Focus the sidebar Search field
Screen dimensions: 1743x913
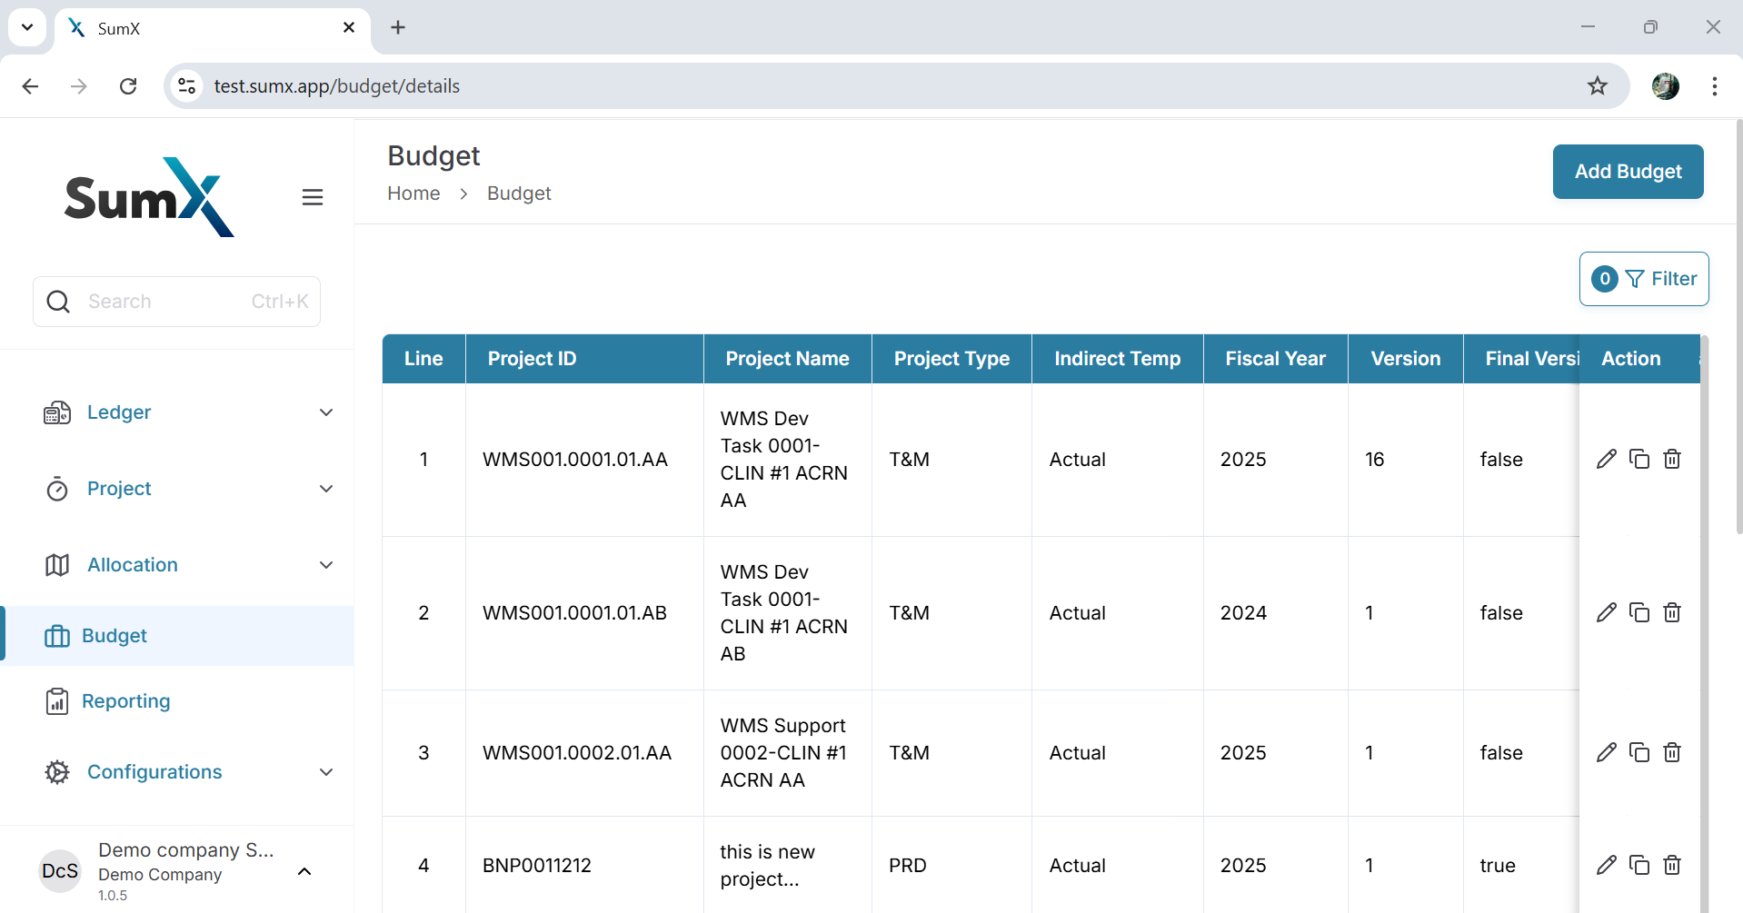pos(177,302)
